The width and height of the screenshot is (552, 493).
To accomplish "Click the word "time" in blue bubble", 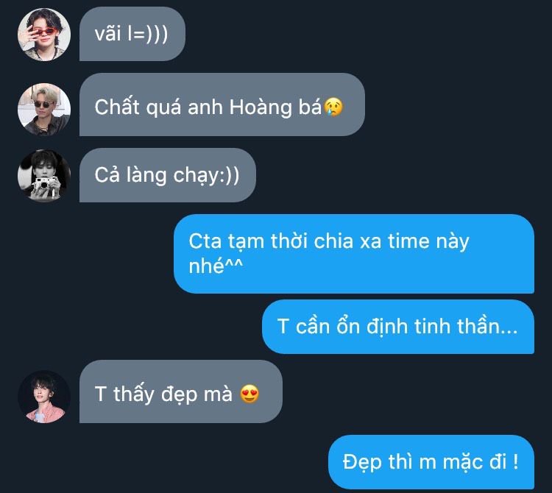I will click(408, 241).
